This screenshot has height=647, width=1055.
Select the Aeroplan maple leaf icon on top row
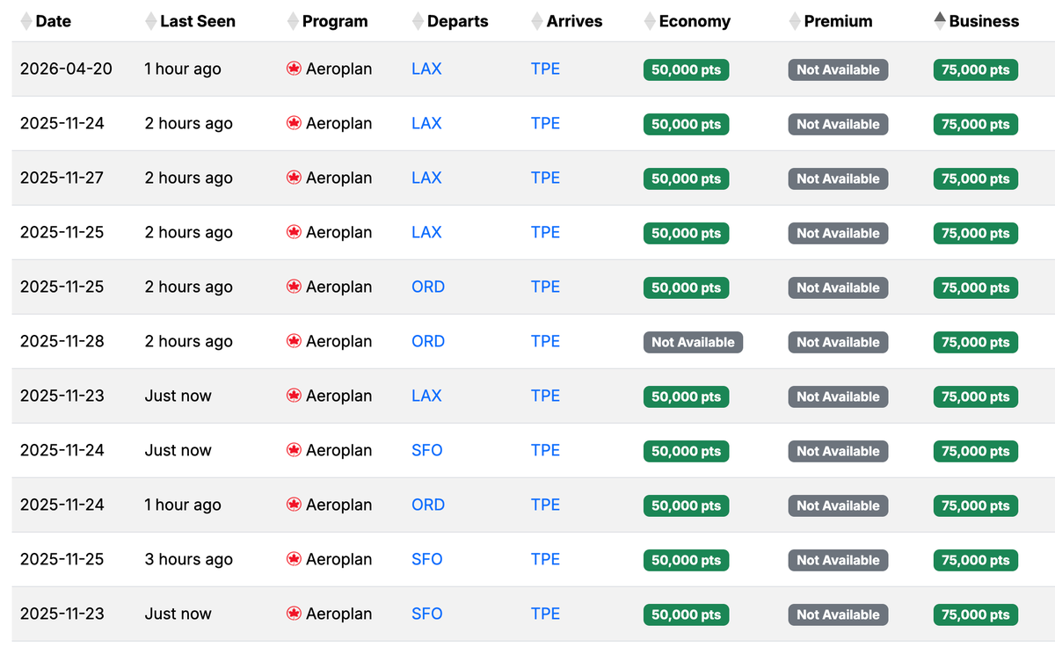[x=294, y=69]
